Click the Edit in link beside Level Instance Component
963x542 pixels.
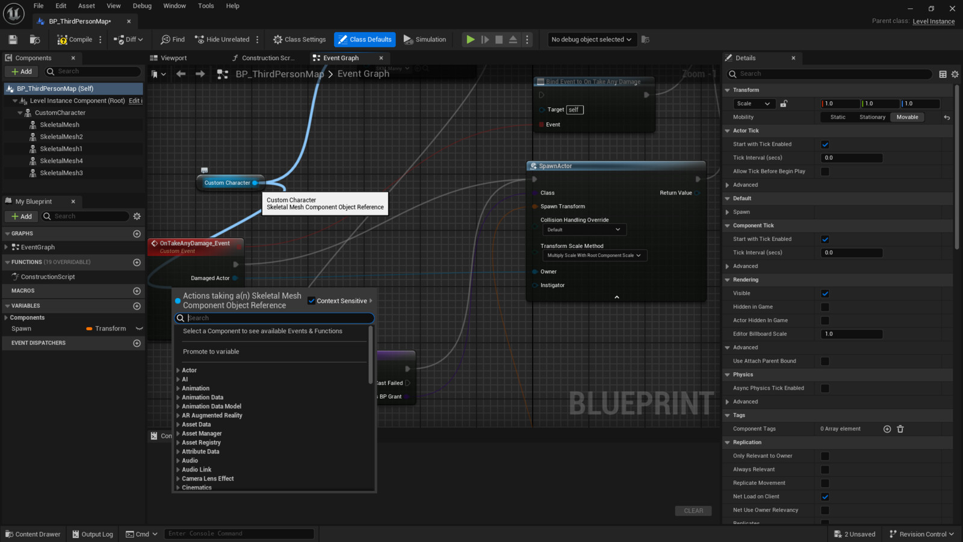(x=135, y=101)
